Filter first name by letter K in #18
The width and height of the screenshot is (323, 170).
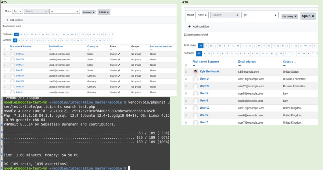coord(250,46)
